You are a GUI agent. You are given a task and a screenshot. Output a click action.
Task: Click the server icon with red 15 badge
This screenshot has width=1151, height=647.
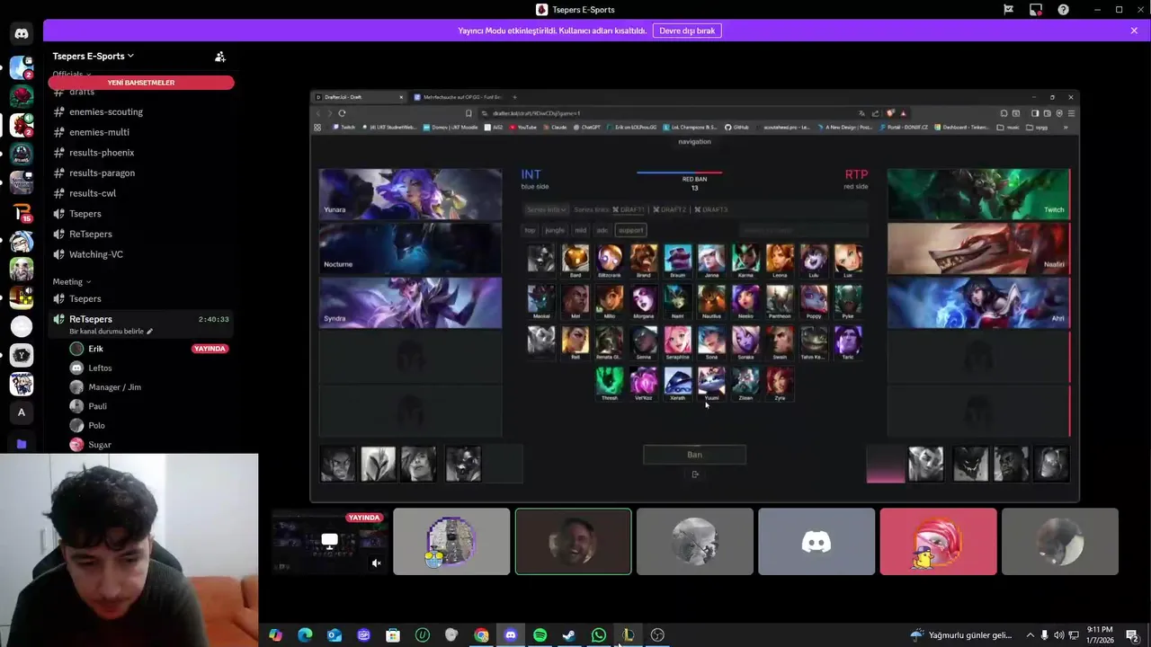click(22, 213)
